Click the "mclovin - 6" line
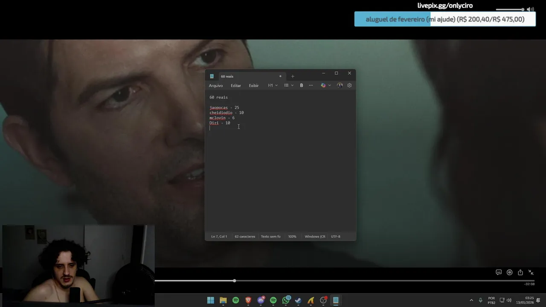546x307 pixels. click(222, 118)
